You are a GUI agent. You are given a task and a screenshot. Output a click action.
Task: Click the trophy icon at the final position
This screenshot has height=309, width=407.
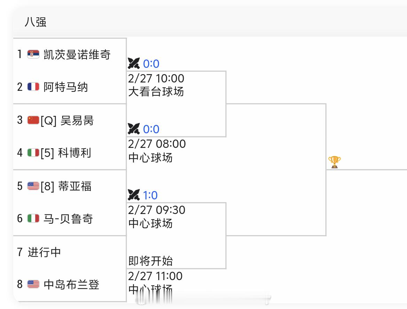tap(334, 162)
